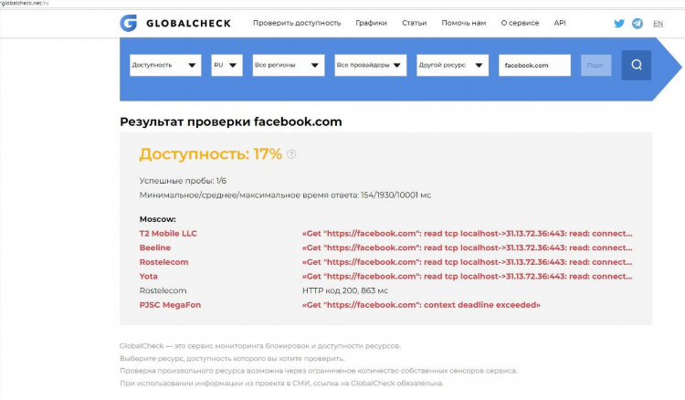Open the API menu link
The width and height of the screenshot is (685, 400).
pyautogui.click(x=560, y=23)
